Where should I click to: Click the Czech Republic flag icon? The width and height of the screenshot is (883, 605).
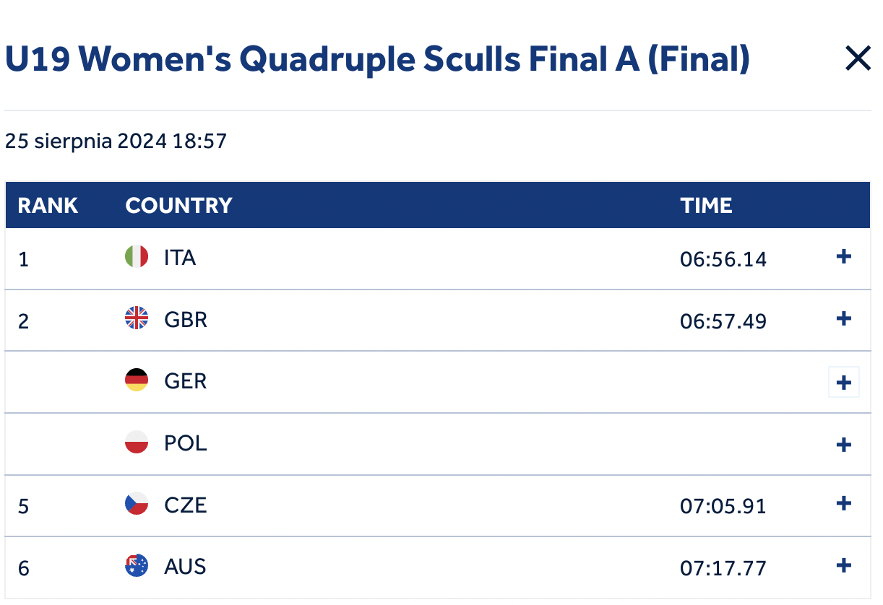(137, 503)
